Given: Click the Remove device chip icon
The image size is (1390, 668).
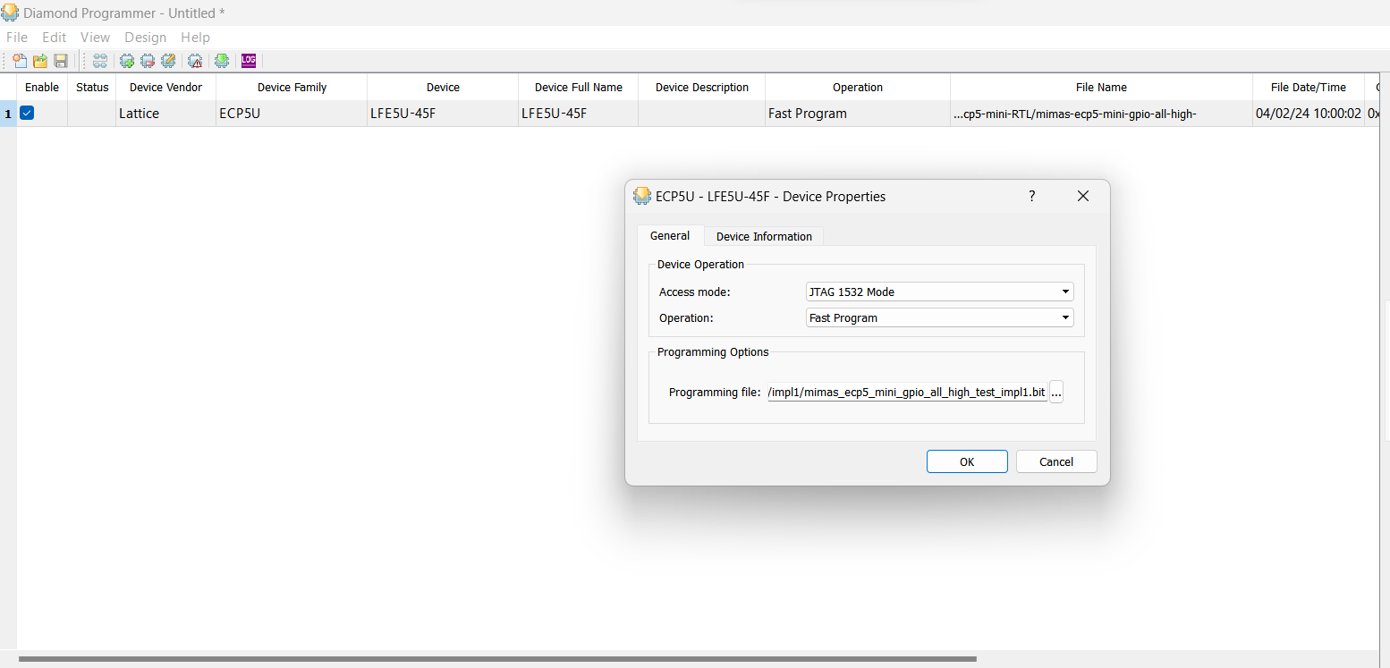Looking at the screenshot, I should point(148,61).
